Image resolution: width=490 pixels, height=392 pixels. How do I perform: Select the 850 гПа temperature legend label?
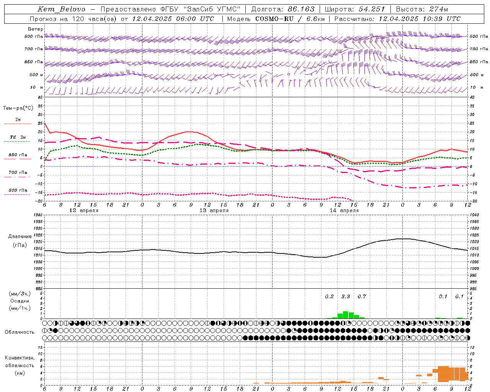pyautogui.click(x=18, y=155)
